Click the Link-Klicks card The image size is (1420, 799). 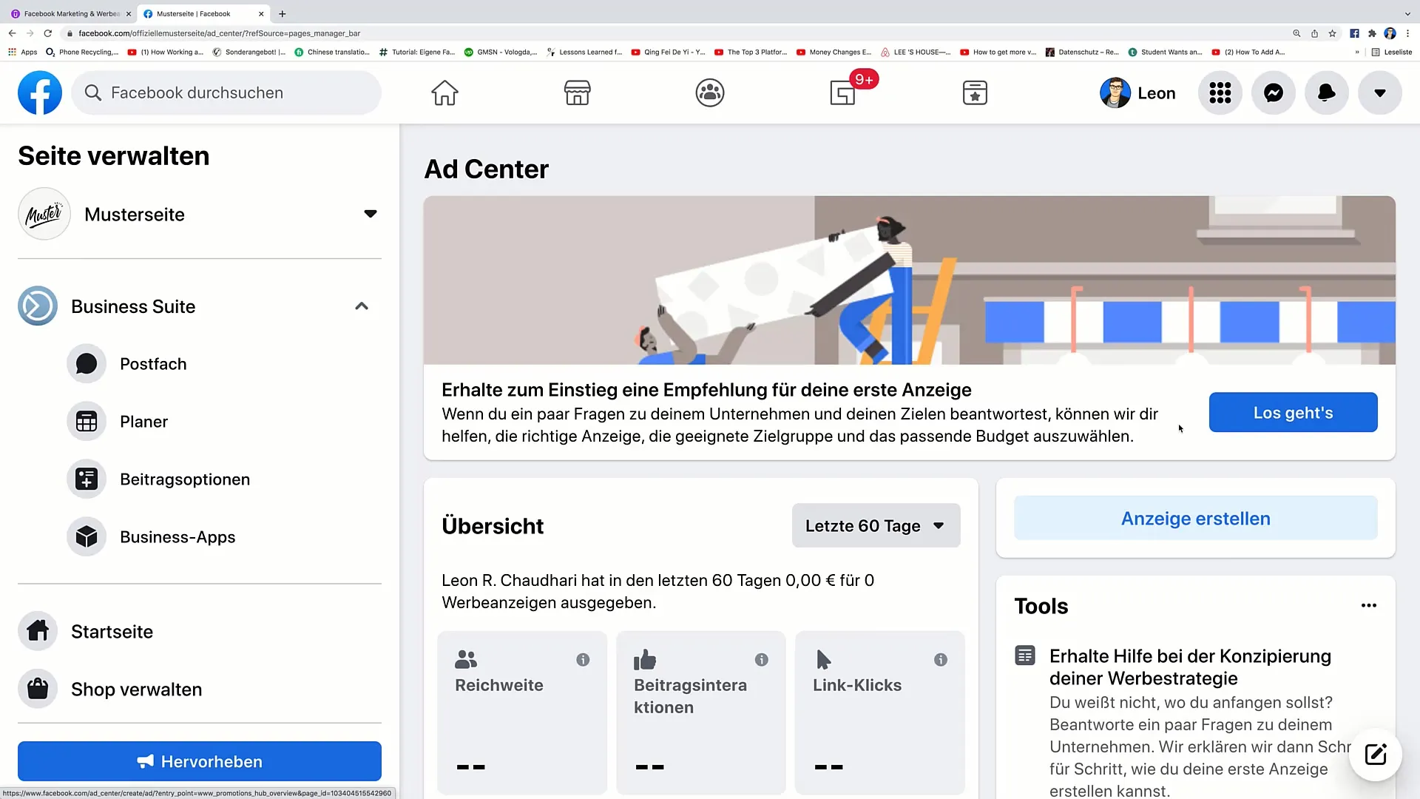click(x=880, y=712)
